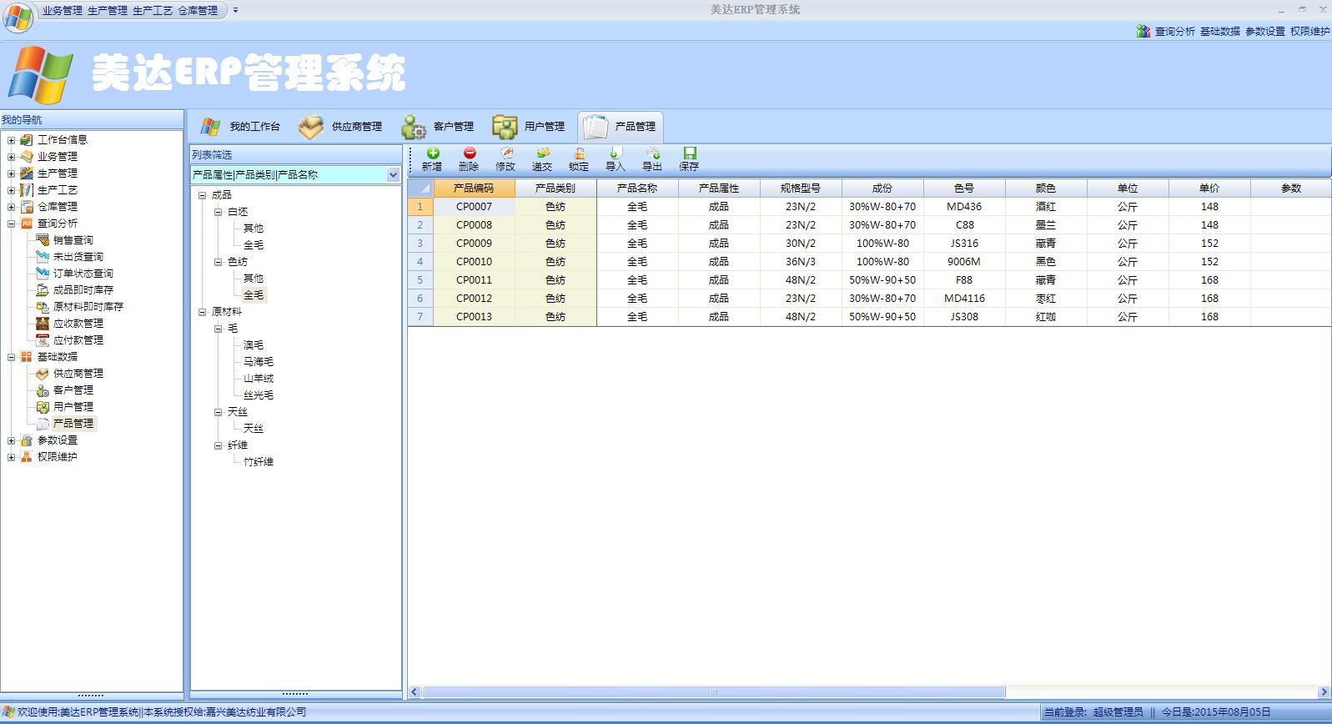The image size is (1332, 724).
Task: Click the 产品编码 column header
Action: (x=473, y=189)
